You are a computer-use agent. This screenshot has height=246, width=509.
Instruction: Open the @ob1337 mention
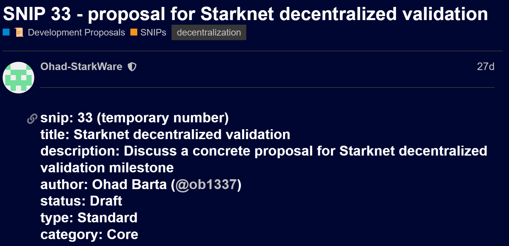[206, 184]
